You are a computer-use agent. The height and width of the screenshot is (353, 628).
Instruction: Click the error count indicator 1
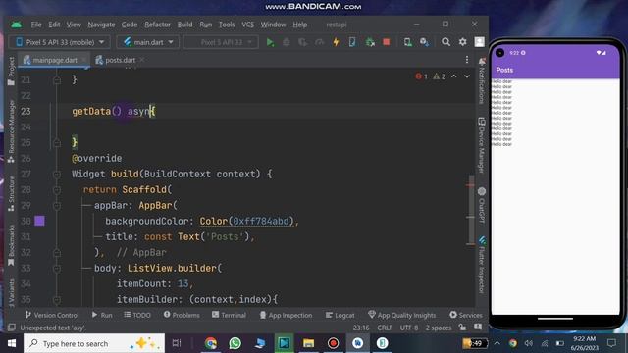[x=421, y=76]
